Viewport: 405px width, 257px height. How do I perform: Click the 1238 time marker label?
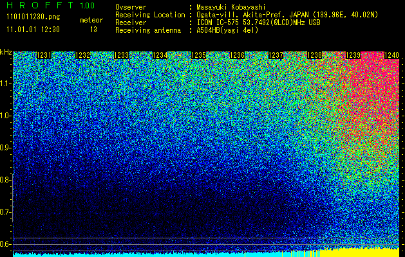(315, 55)
